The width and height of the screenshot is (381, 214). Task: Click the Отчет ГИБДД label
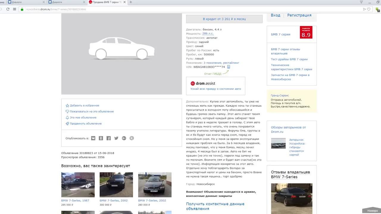click(213, 74)
